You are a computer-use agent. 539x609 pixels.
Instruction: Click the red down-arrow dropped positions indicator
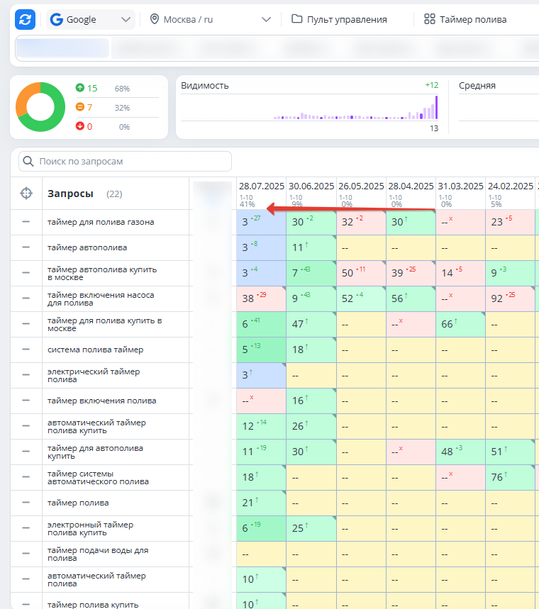pos(80,127)
